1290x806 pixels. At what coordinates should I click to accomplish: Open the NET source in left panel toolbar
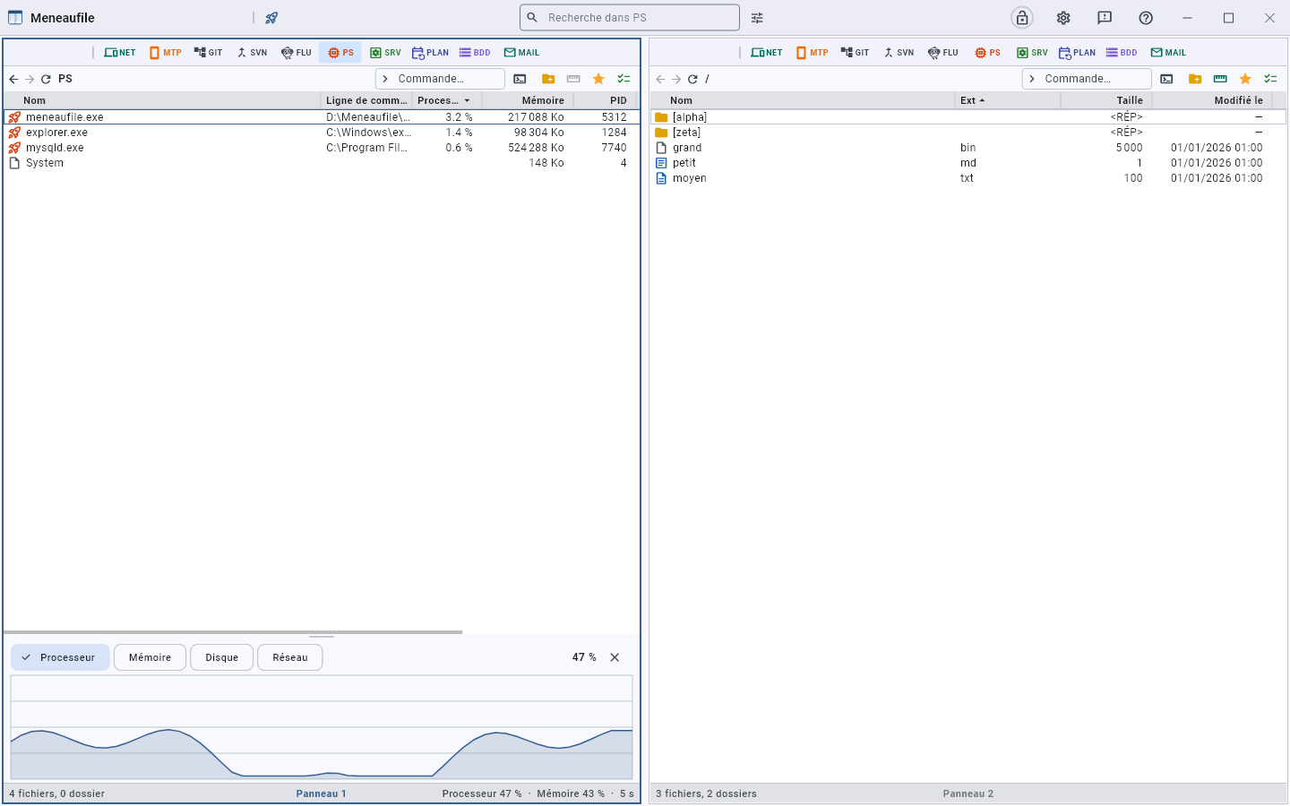coord(120,53)
